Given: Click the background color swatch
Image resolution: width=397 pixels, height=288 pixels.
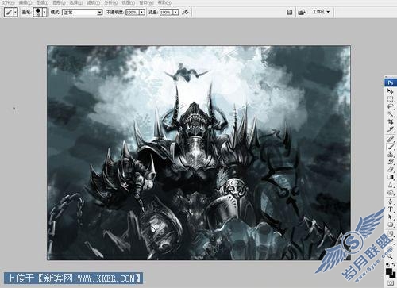Looking at the screenshot, I should pos(393,275).
